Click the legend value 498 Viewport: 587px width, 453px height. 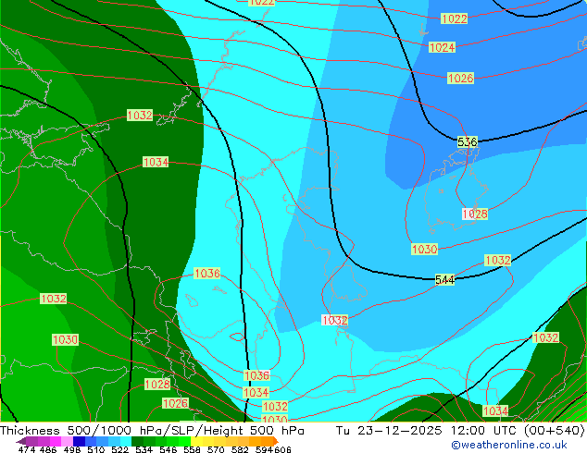click(72, 449)
